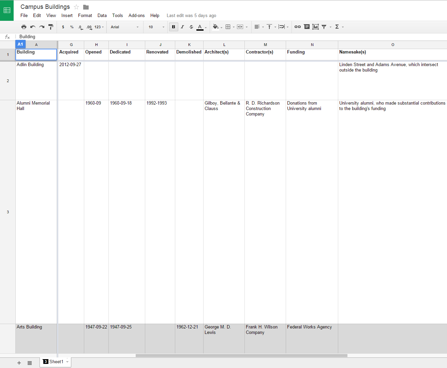Toggle bold formatting
This screenshot has height=368, width=447.
(174, 27)
